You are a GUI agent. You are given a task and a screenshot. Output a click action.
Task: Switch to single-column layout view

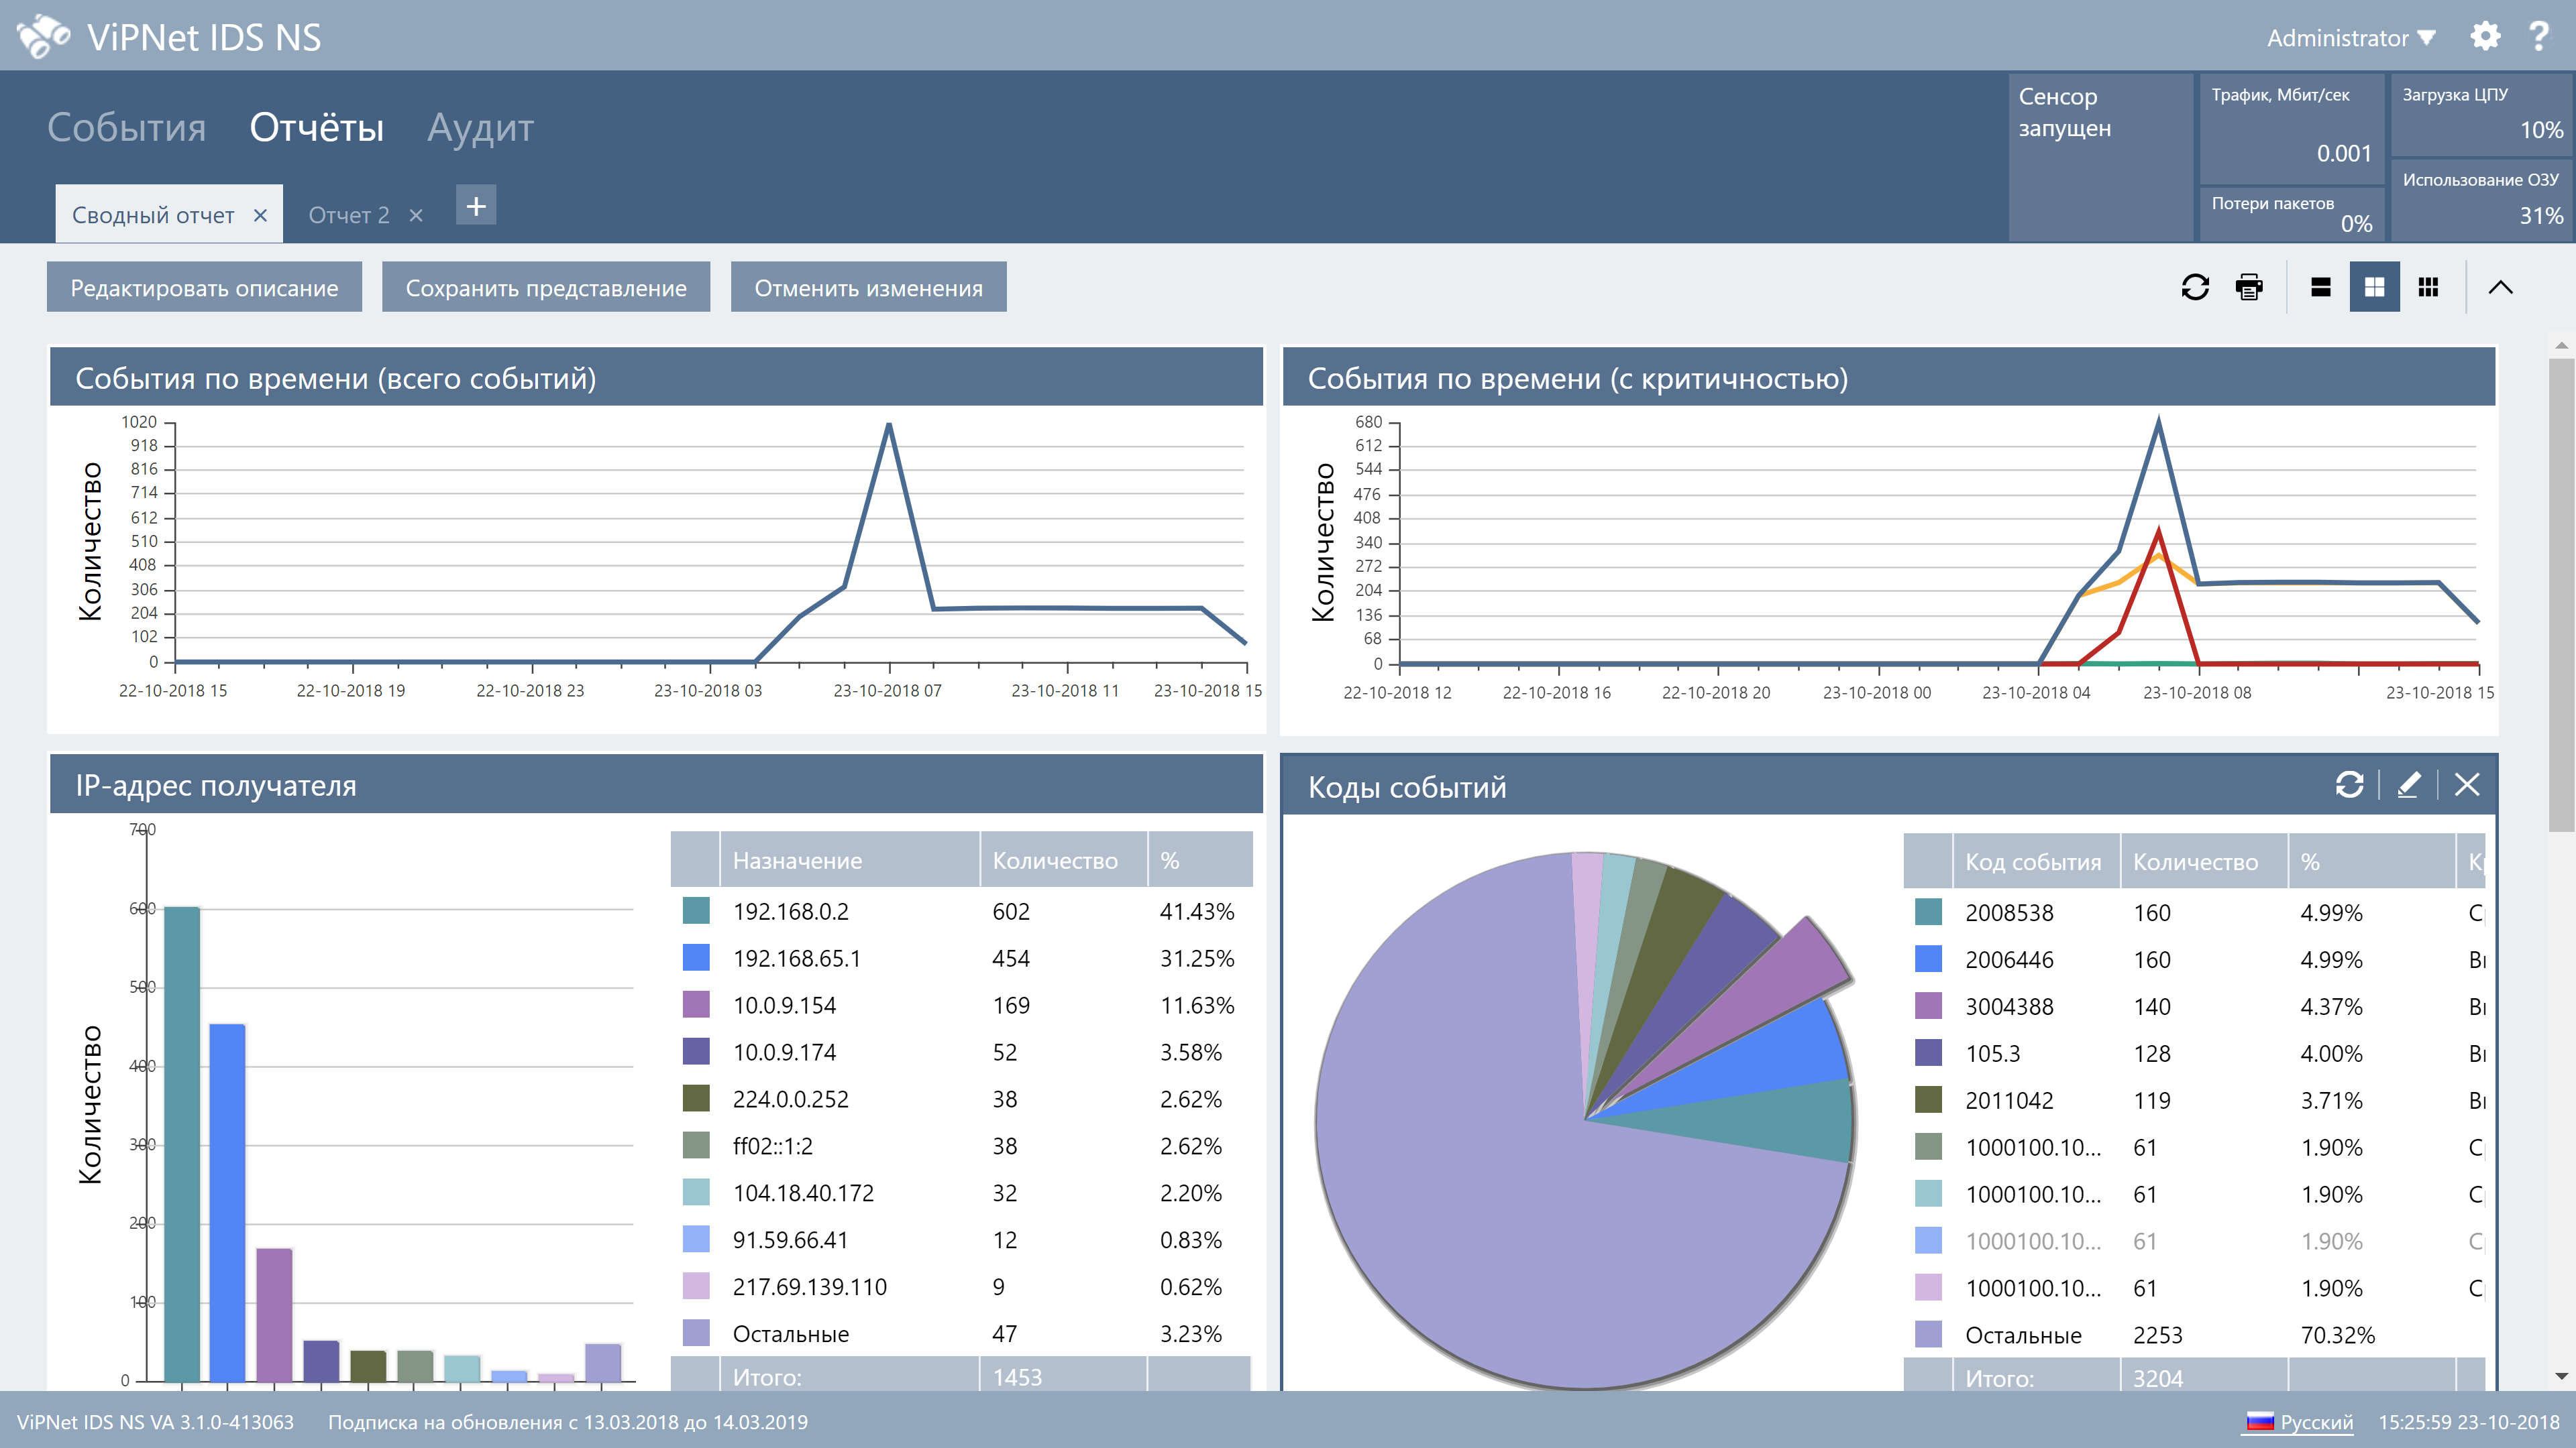tap(2321, 288)
